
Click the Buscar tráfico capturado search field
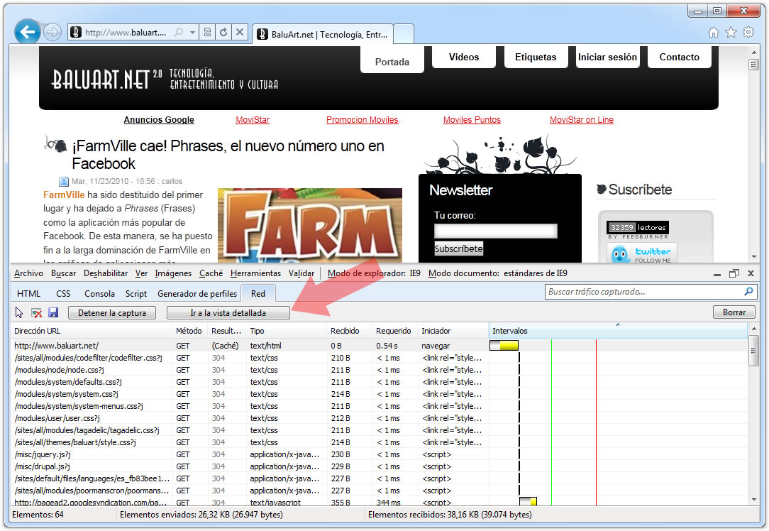coord(643,292)
